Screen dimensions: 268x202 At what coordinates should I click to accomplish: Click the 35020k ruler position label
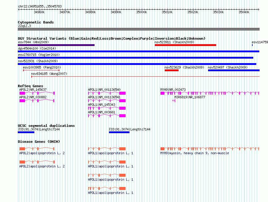(193, 12)
